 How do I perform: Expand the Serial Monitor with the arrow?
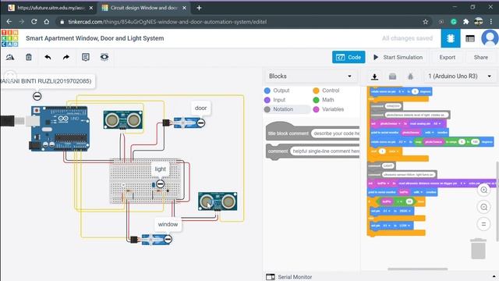tap(494, 276)
